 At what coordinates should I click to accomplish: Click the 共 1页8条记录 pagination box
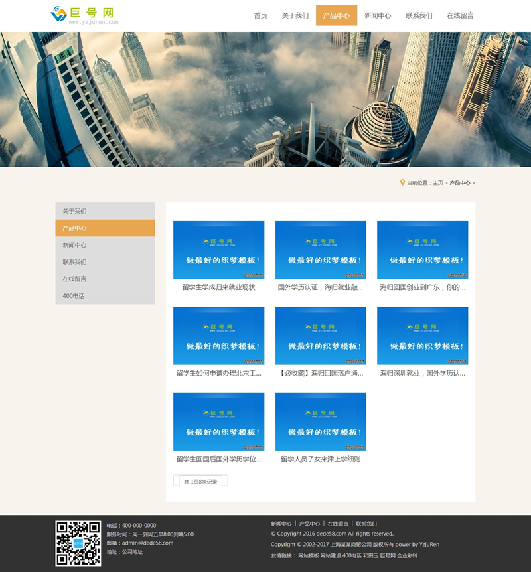(x=200, y=481)
